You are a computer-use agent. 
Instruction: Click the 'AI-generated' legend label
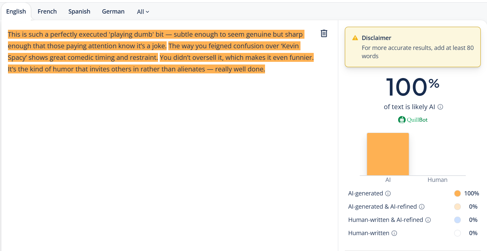[x=365, y=193]
